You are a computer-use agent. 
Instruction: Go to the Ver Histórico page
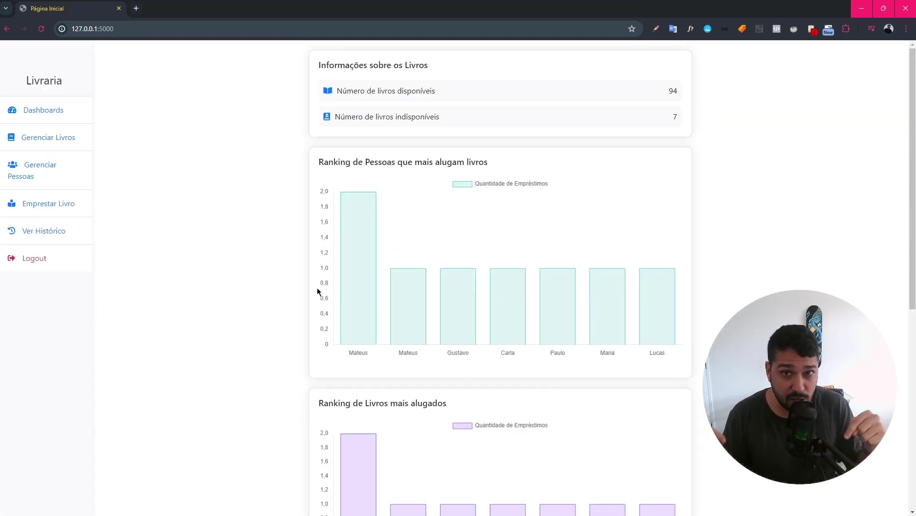44,231
